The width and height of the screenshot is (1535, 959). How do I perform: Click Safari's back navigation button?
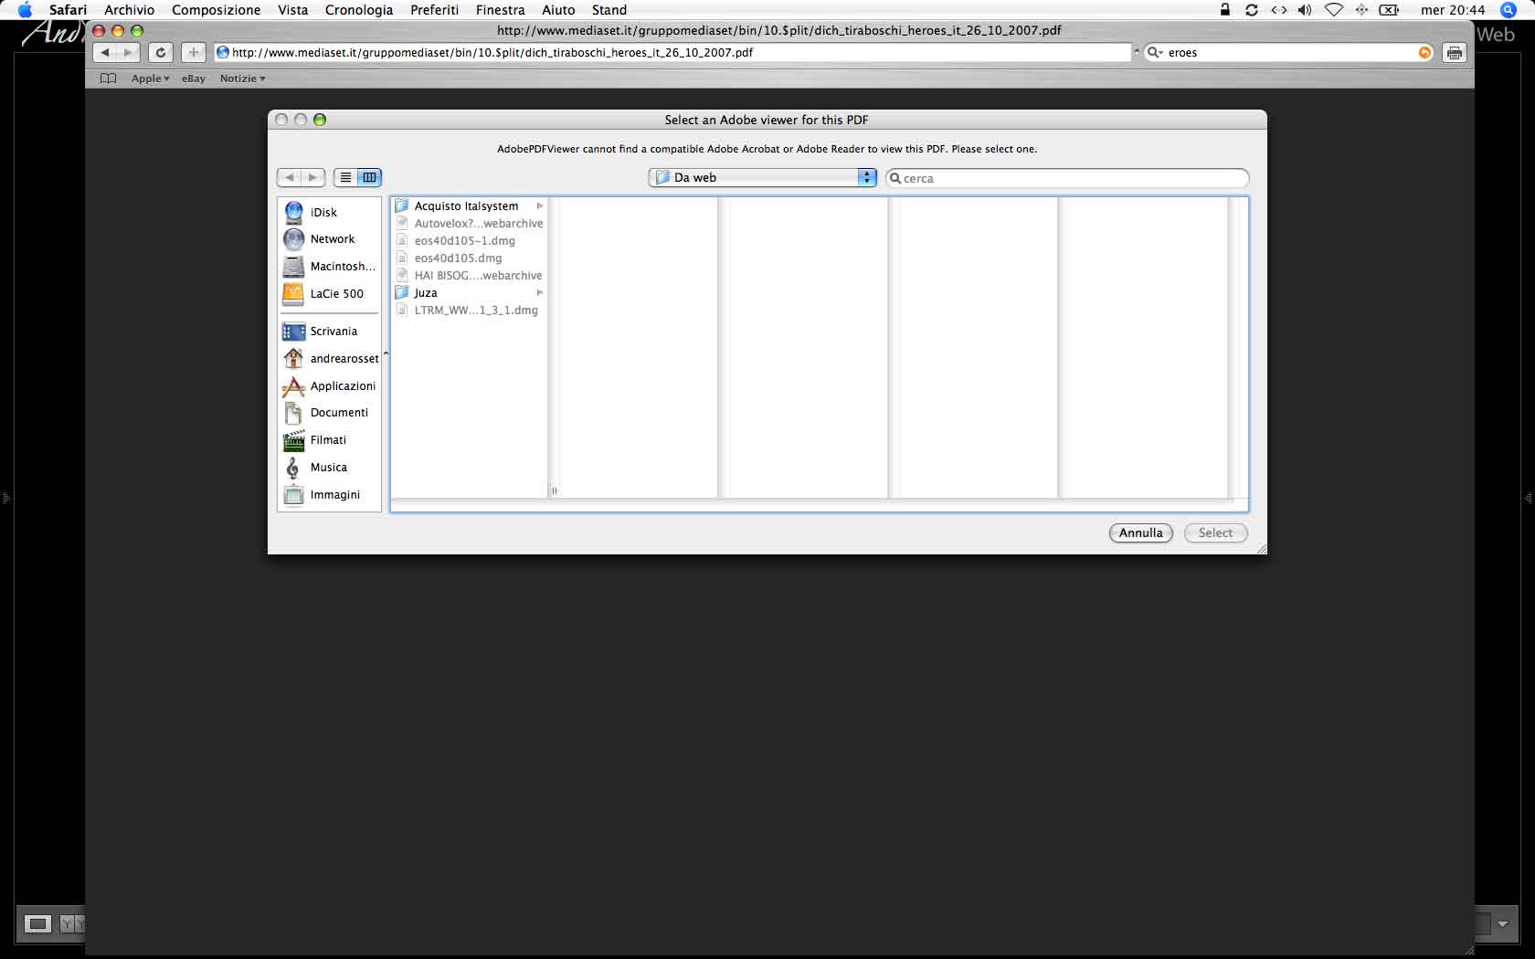point(106,52)
